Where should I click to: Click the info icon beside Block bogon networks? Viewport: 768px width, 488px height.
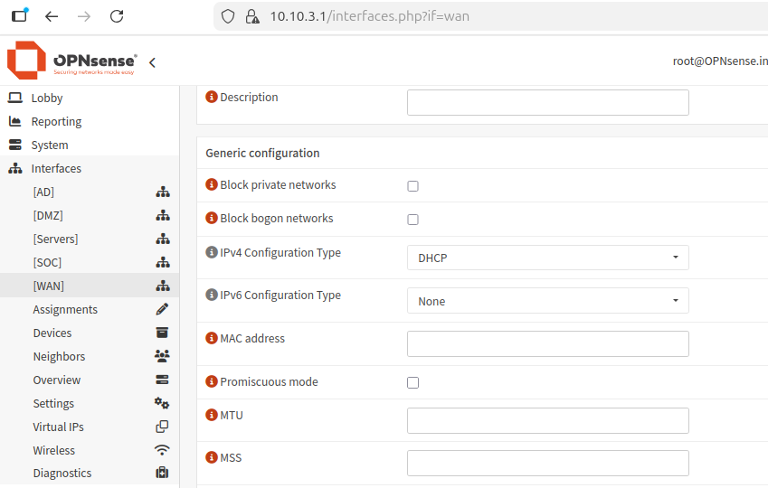tap(212, 219)
